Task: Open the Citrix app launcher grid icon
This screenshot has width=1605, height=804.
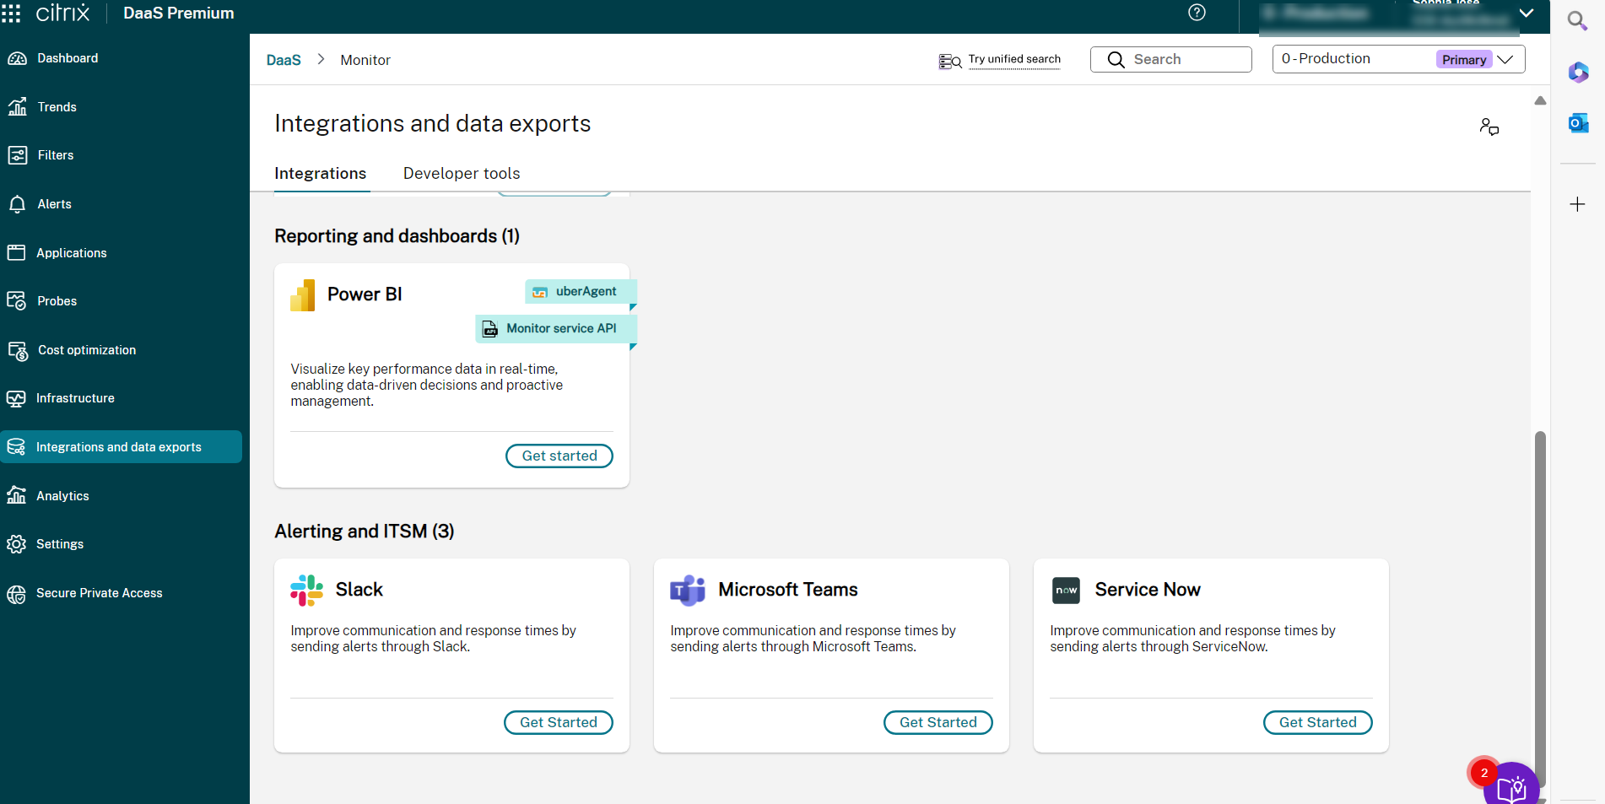Action: pyautogui.click(x=11, y=13)
